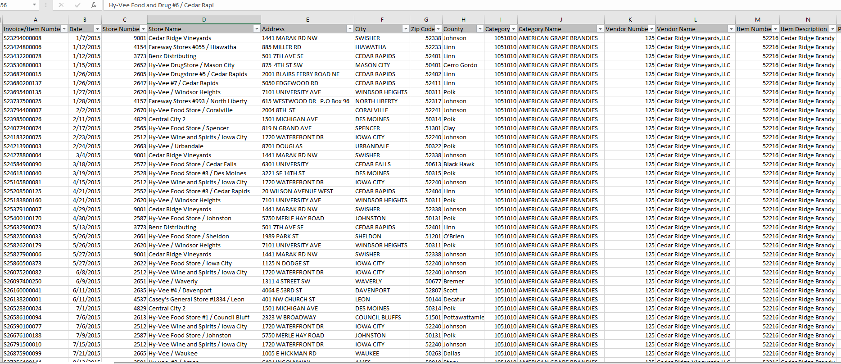Open the Store Number filter dropdown
Image resolution: width=841 pixels, height=364 pixels.
pos(143,29)
